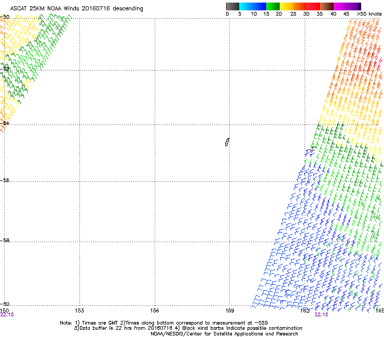
Task: Click the purple '22:15' time under longitude 150
Action: [7, 315]
